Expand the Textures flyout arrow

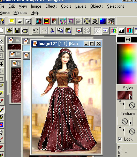pyautogui.click(x=131, y=123)
